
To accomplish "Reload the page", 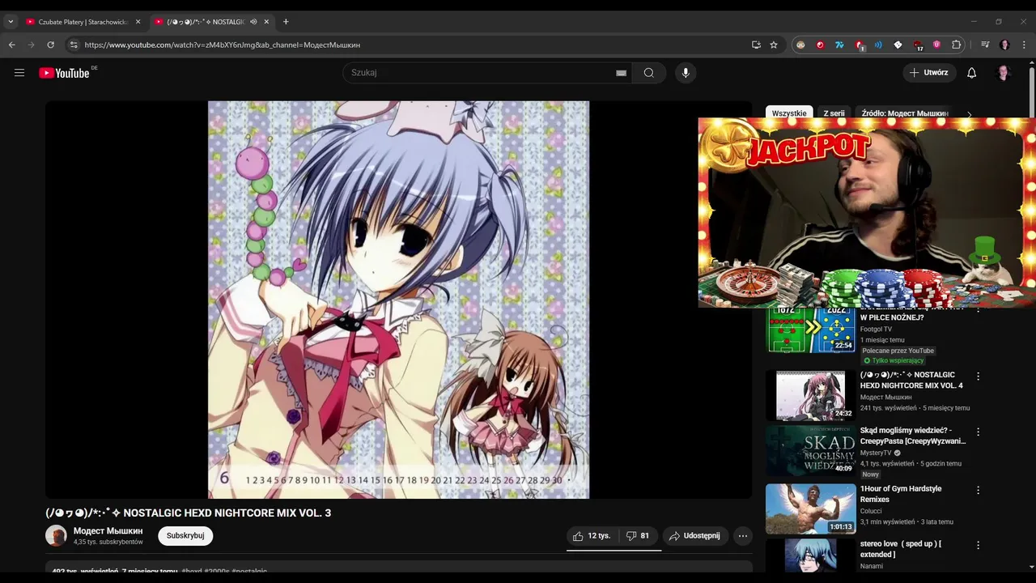I will 50,45.
